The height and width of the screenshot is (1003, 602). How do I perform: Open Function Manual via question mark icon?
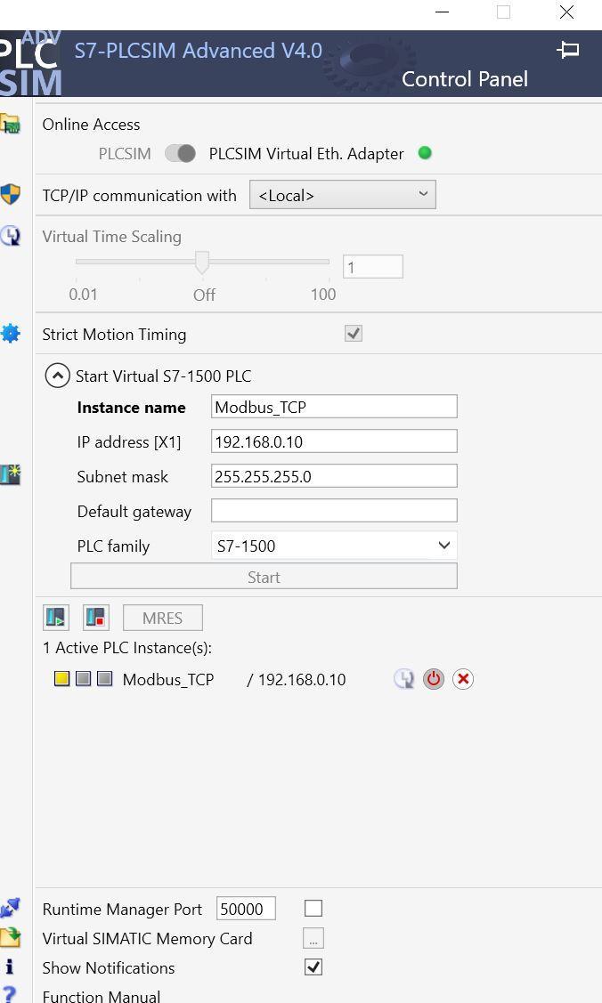click(9, 995)
